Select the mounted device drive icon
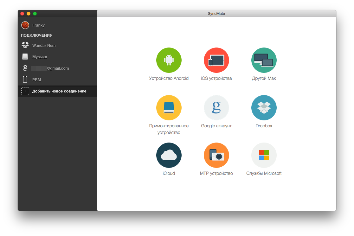 (169, 108)
